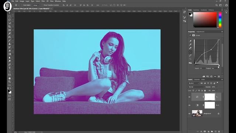The height and width of the screenshot is (133, 236).
Task: Click the add layer mask icon
Action: [x=205, y=132]
